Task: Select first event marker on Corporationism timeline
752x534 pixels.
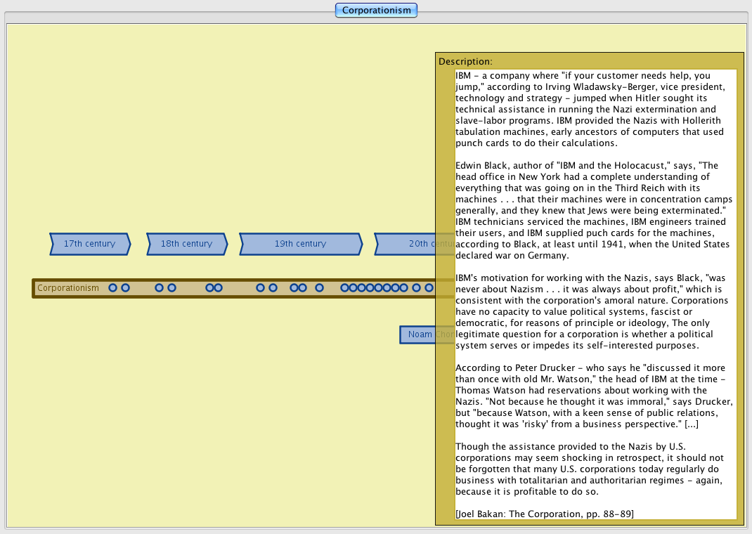Action: click(112, 288)
